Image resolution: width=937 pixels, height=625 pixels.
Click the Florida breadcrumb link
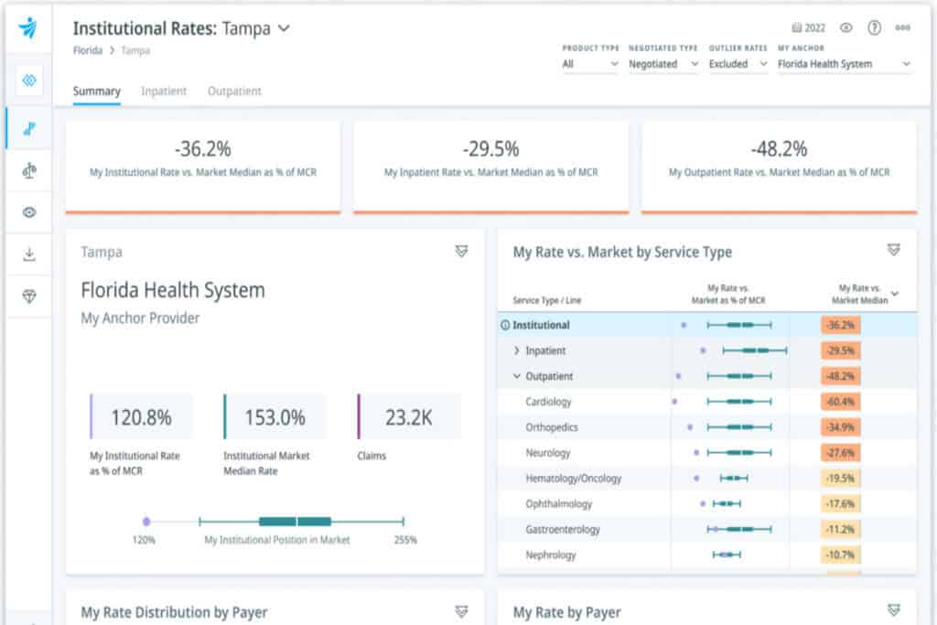(x=87, y=50)
